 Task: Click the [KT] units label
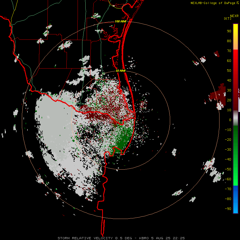pyautogui.click(x=227, y=18)
